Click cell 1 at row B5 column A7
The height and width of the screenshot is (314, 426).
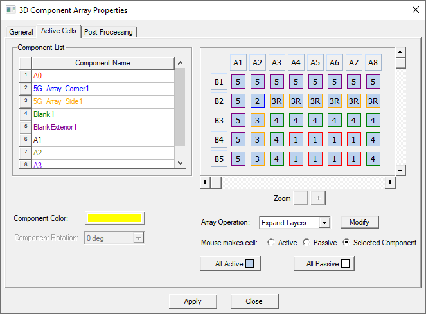[x=354, y=159]
